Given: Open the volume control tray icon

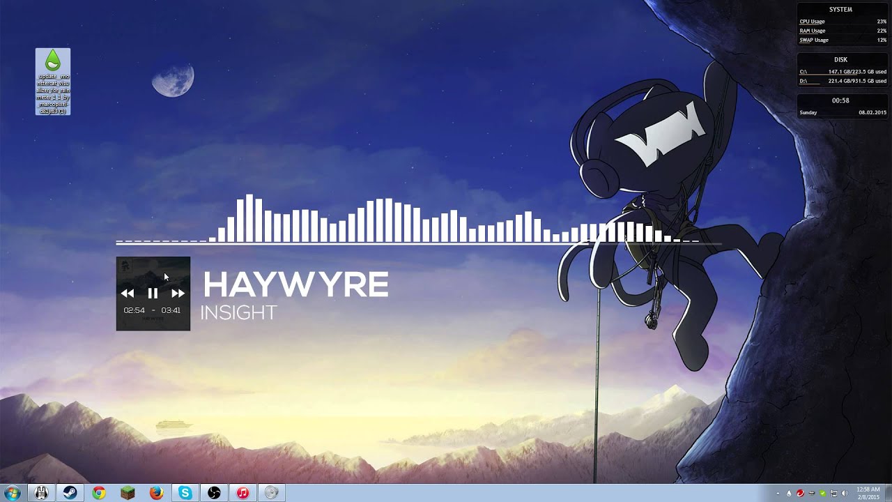Looking at the screenshot, I should point(845,494).
